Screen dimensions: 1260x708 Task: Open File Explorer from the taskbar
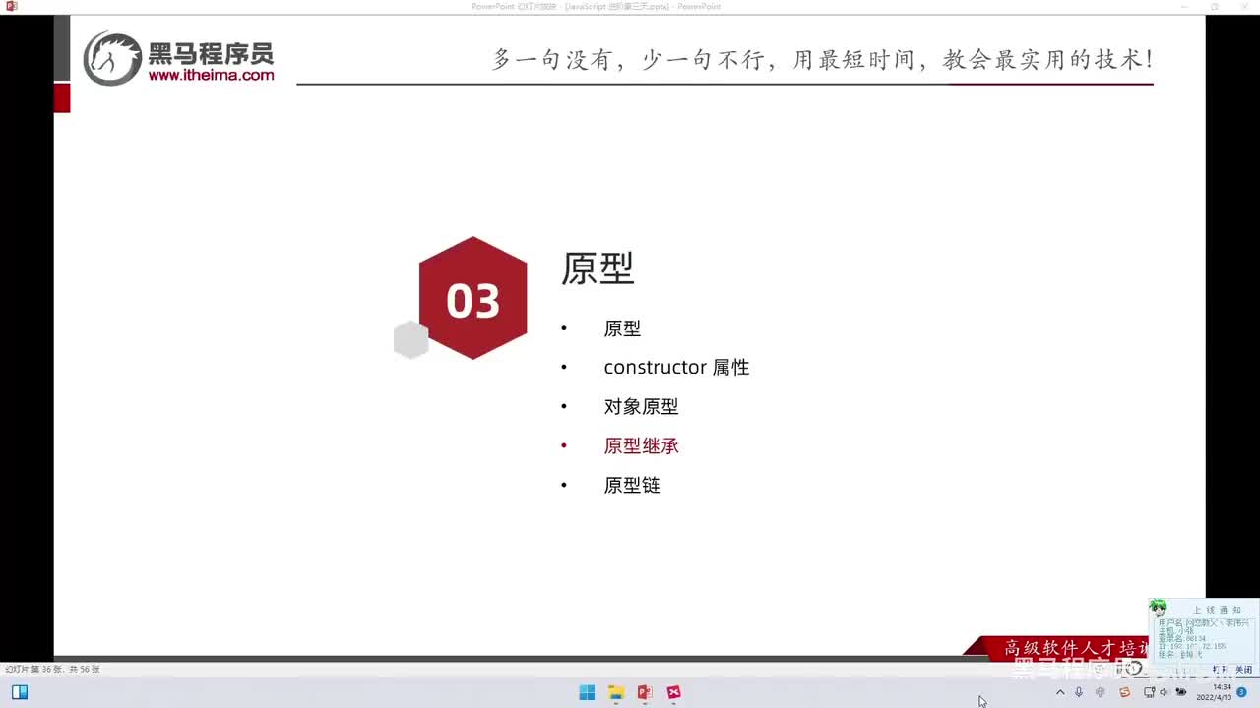click(x=616, y=692)
